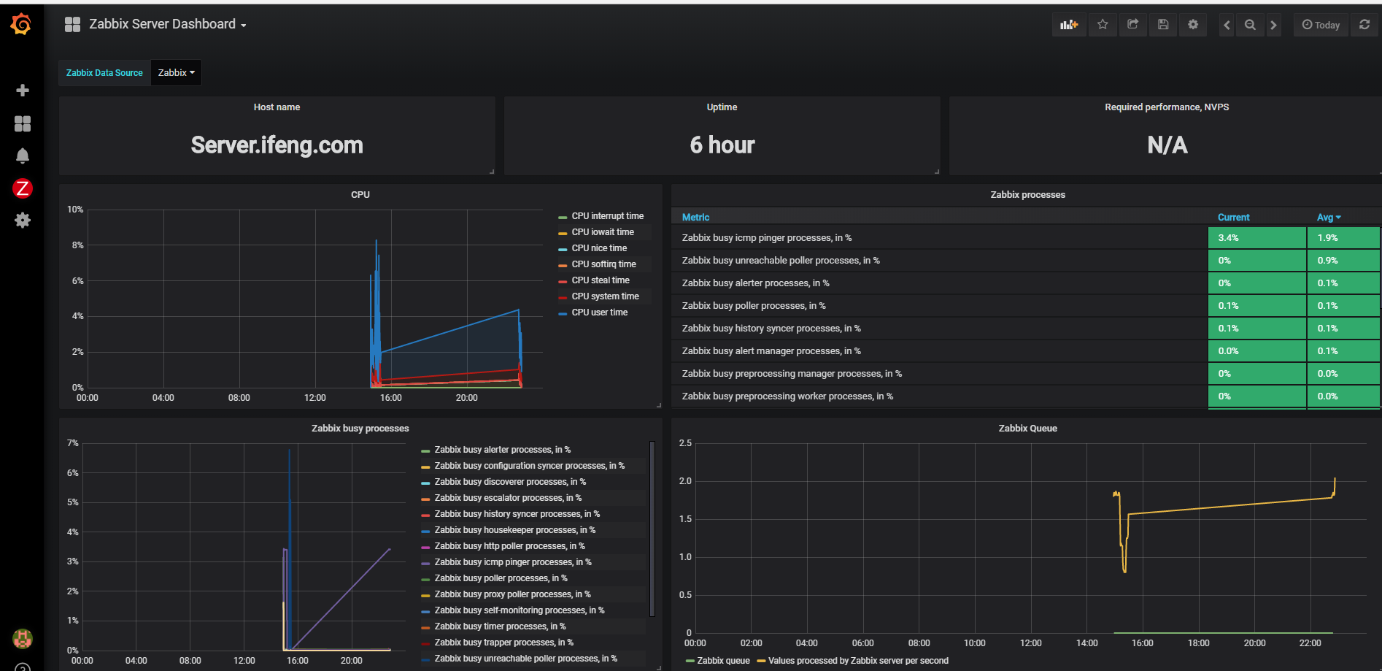Toggle Zabbix busy trapper processes legend entry

(503, 643)
